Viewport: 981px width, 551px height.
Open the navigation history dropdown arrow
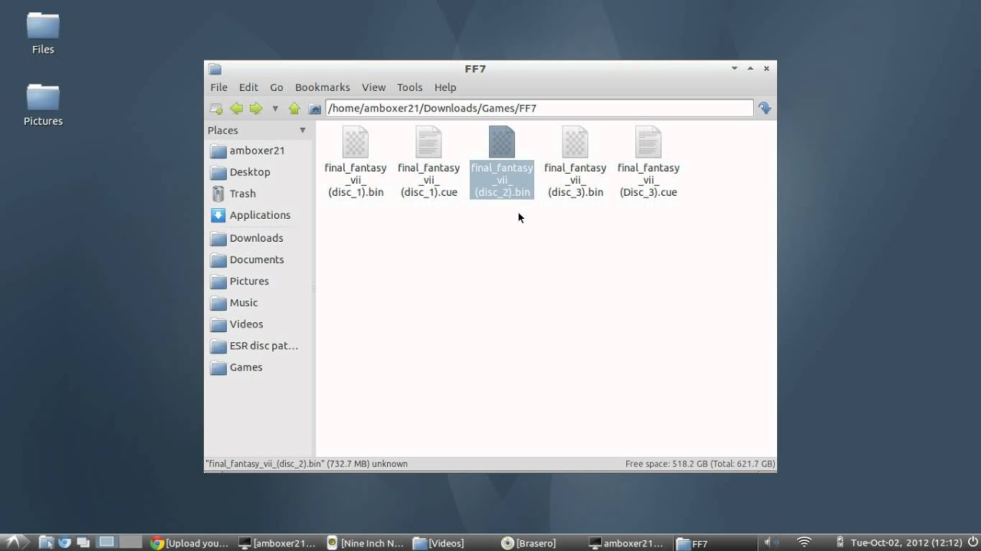pos(275,109)
